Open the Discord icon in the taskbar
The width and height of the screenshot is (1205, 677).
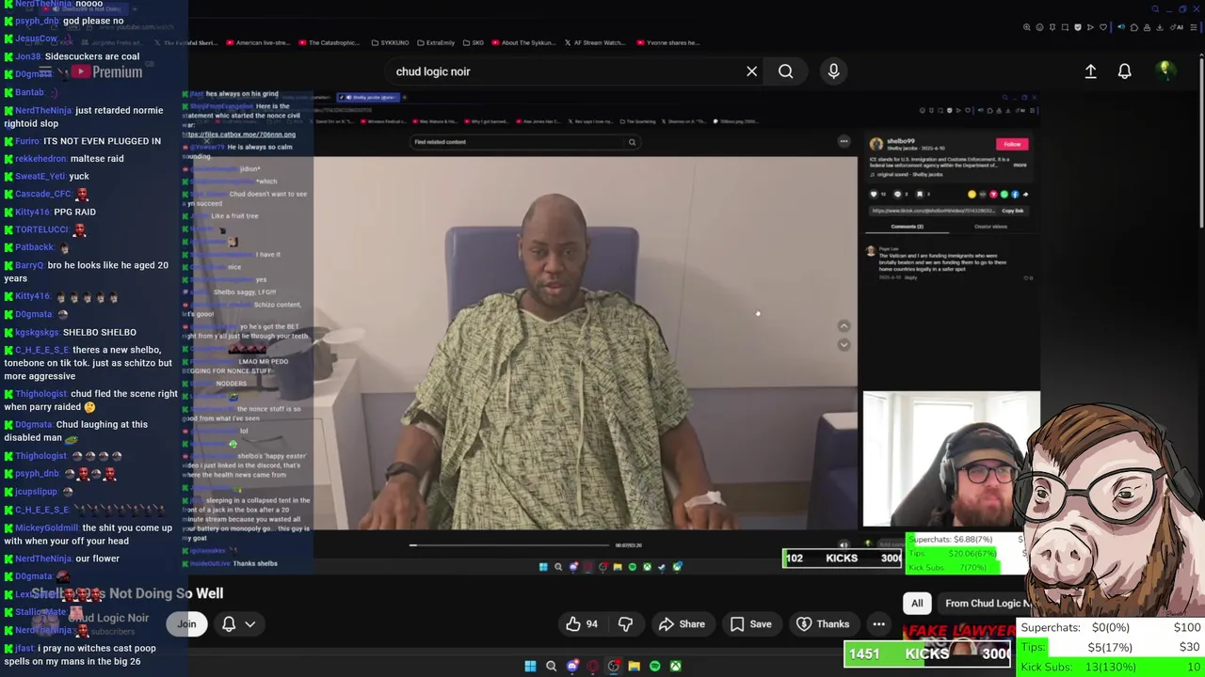(571, 667)
